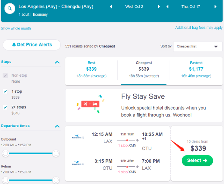Collapse the Stops filter section
Viewport: 224px width, 184px height.
coord(57,62)
